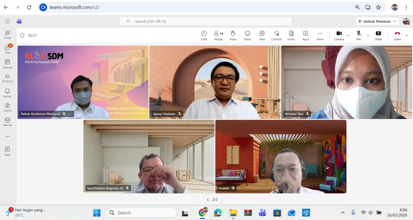Expand the Mic options dropdown arrow

point(368,35)
